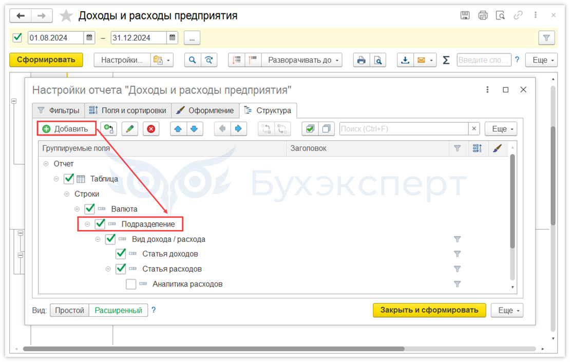Click the filter funnel button at right of period bar
Image resolution: width=570 pixels, height=362 pixels.
pyautogui.click(x=546, y=38)
